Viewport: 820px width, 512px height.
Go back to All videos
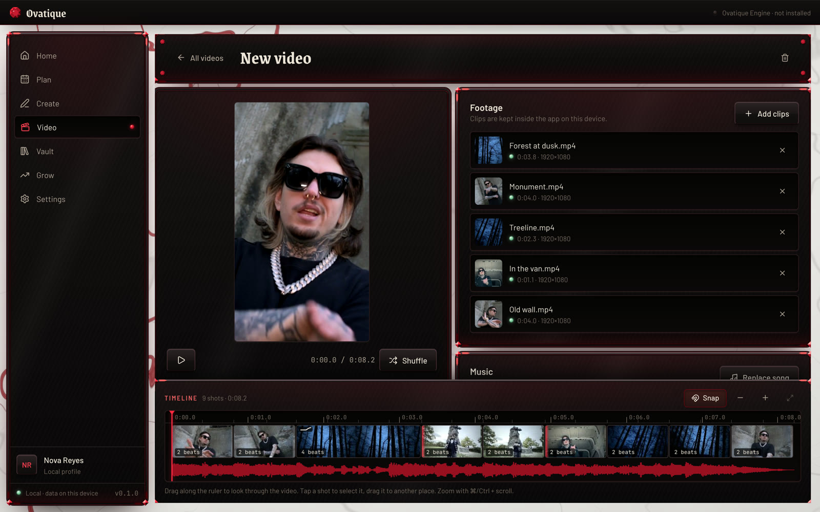(200, 58)
